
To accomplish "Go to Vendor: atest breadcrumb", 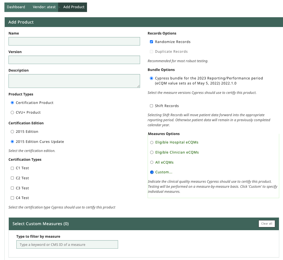I will tap(44, 7).
